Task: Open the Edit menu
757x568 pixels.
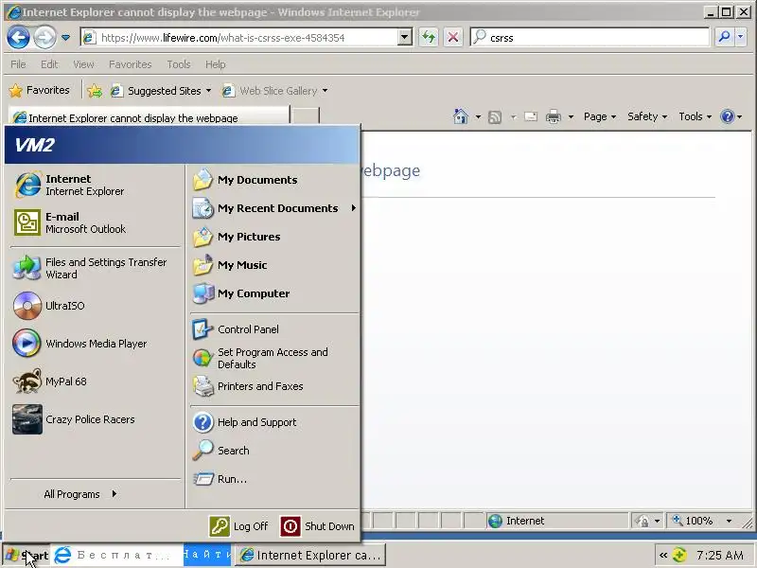Action: [x=49, y=64]
